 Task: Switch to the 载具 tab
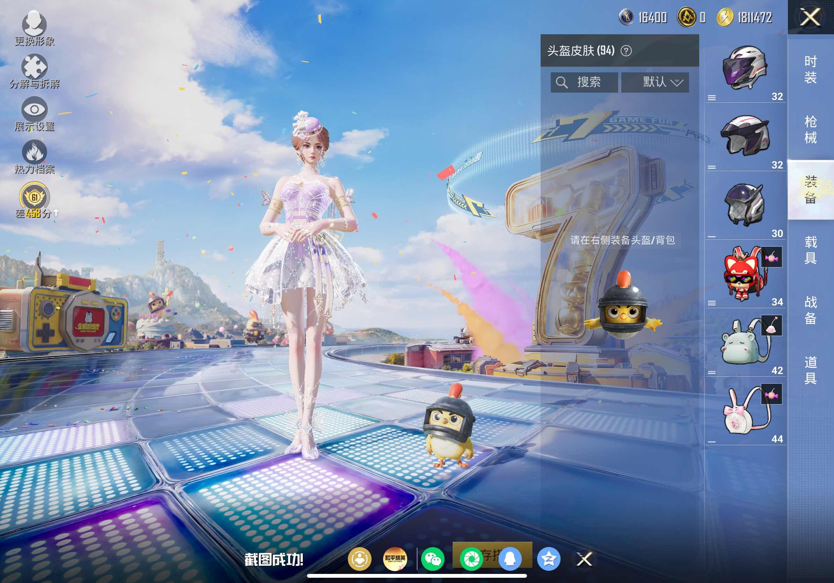810,250
